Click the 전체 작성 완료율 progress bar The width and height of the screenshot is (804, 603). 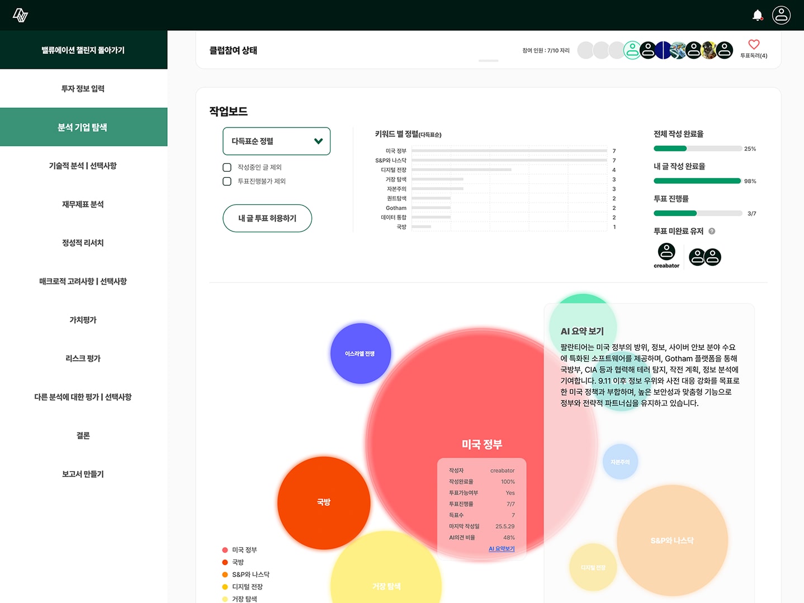click(x=698, y=149)
